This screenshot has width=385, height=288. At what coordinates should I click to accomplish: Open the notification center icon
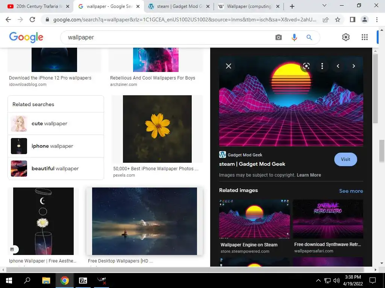coord(373,280)
